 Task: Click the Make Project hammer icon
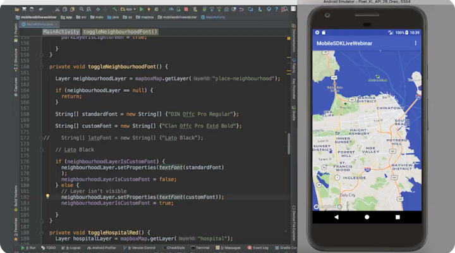click(114, 9)
